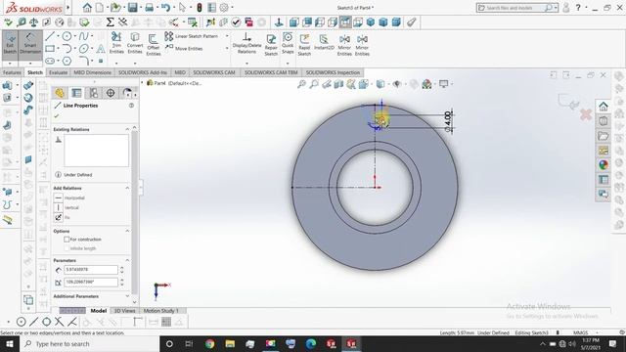The image size is (626, 352).
Task: Toggle Rapid Sketch
Action: point(304,44)
